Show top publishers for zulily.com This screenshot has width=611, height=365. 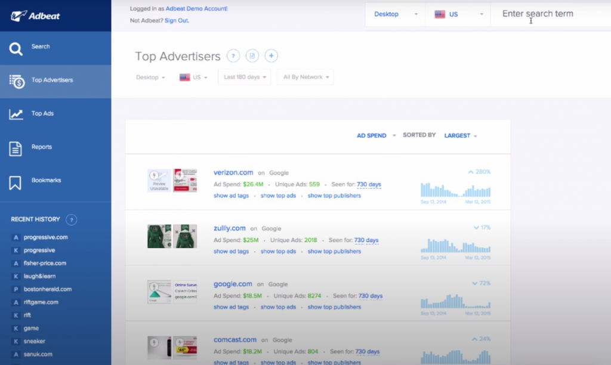coord(334,251)
